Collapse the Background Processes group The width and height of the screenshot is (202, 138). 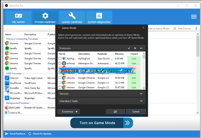click(18, 103)
